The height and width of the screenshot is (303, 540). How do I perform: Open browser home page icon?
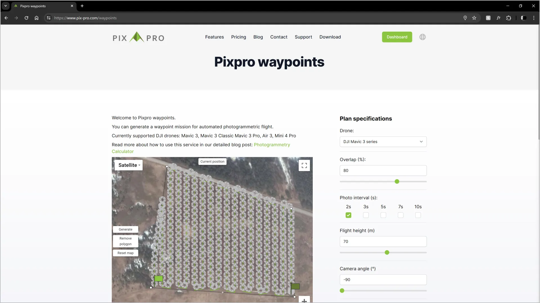pyautogui.click(x=37, y=18)
